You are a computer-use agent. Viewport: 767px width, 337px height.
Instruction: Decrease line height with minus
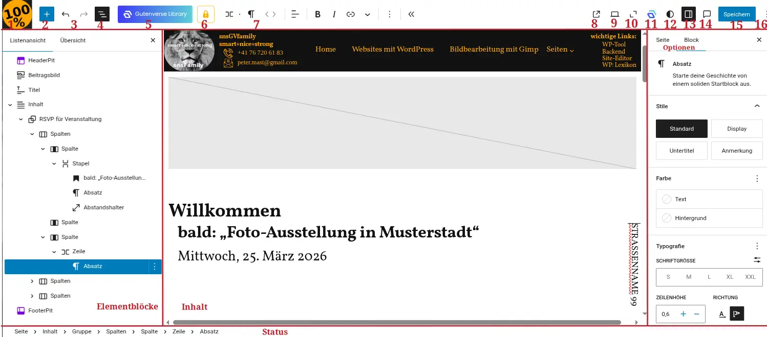pyautogui.click(x=696, y=314)
